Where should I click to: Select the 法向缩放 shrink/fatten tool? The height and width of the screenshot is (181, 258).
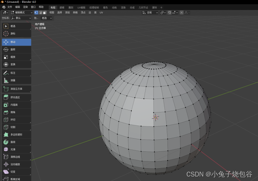(x=17, y=164)
